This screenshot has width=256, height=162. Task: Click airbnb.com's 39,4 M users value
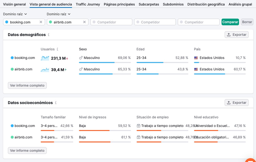click(x=57, y=70)
